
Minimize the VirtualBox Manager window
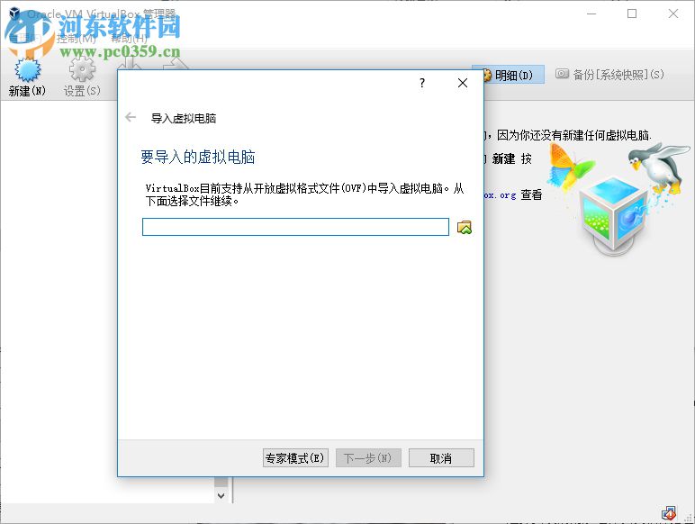point(591,14)
